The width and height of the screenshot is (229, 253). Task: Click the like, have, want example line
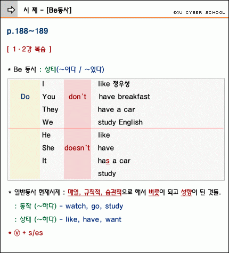94,219
